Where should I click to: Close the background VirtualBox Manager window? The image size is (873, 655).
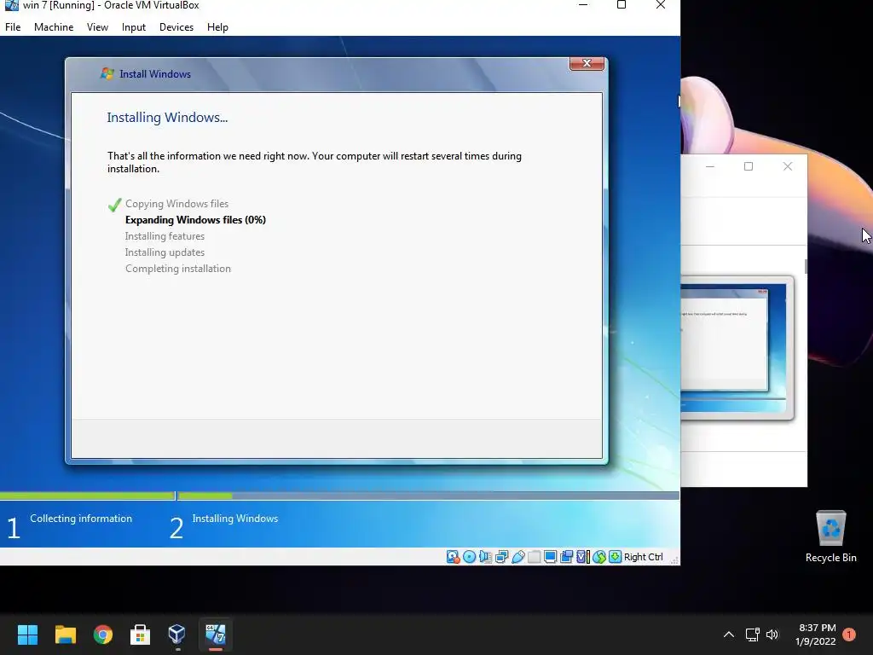tap(787, 166)
